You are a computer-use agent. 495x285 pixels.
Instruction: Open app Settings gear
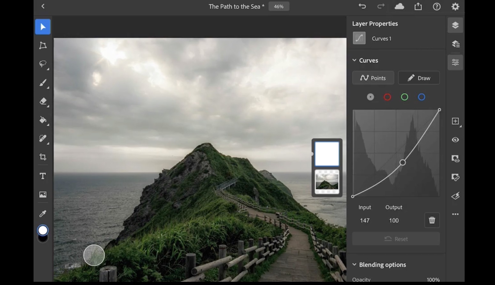point(455,6)
